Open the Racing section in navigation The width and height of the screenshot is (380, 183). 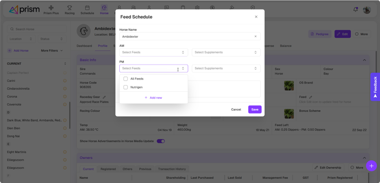(69, 10)
